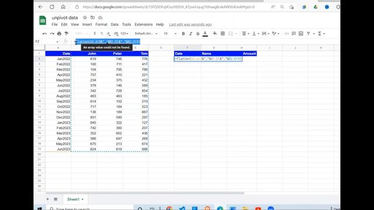Open the fill color picker
The height and width of the screenshot is (210, 374).
point(215,34)
